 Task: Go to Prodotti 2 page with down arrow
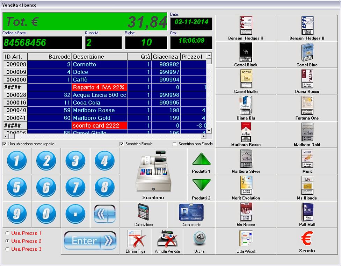point(201,185)
